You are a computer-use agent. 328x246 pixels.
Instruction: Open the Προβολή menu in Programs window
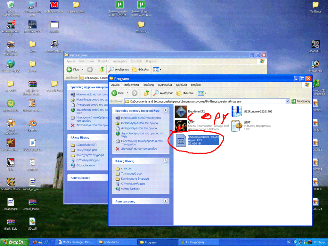(148, 85)
